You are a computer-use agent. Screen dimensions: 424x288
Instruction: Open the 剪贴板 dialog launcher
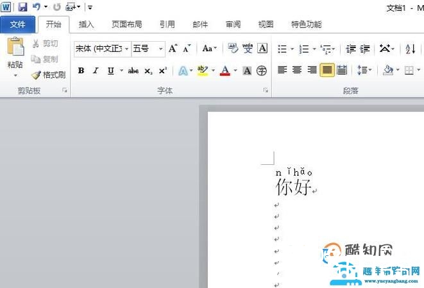(x=65, y=90)
